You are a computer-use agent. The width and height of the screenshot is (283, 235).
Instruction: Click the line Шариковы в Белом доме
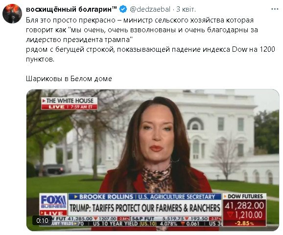coord(69,79)
